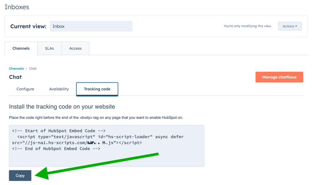Click the Copy button
The height and width of the screenshot is (185, 313).
pyautogui.click(x=20, y=175)
